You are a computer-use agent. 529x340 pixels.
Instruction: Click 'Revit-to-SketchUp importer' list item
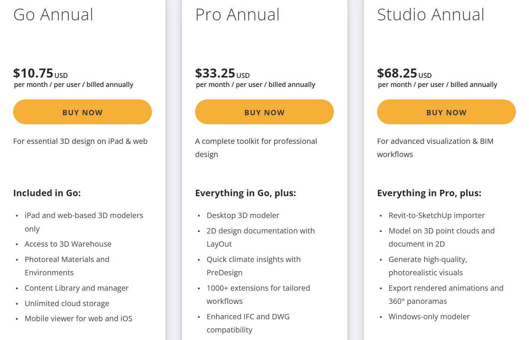(x=437, y=215)
